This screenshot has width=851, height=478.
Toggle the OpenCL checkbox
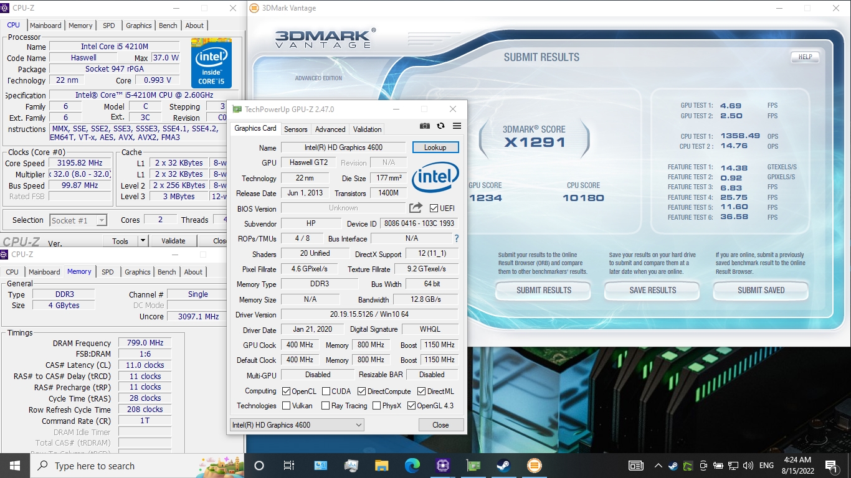pos(286,391)
